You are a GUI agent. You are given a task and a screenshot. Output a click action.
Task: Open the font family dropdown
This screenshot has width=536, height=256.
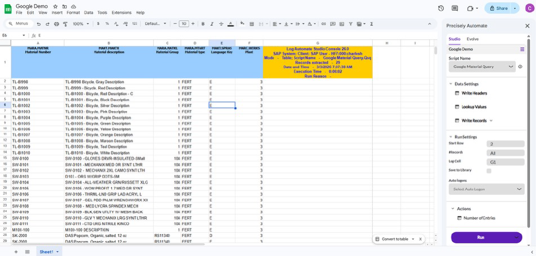click(x=155, y=24)
